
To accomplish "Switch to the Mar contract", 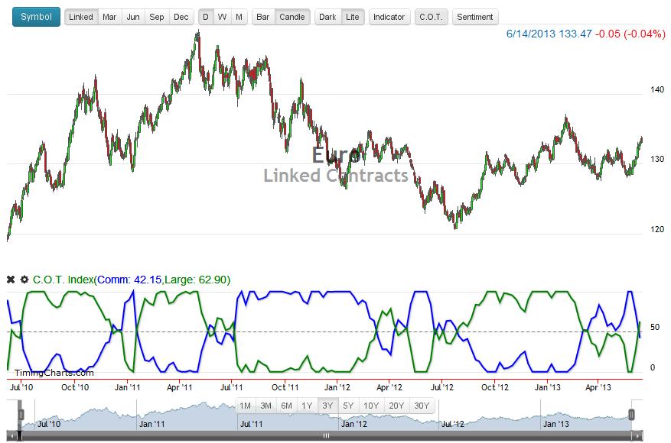I will pos(109,17).
